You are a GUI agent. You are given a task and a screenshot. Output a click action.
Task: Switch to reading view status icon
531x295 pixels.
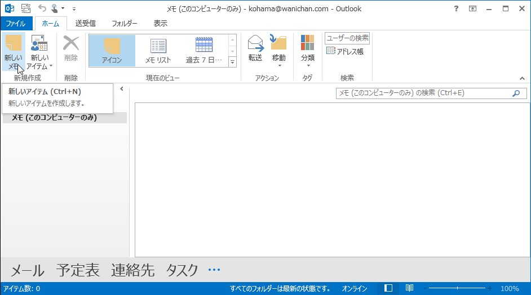[409, 288]
